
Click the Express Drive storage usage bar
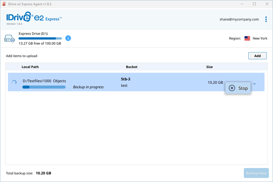pos(40,39)
